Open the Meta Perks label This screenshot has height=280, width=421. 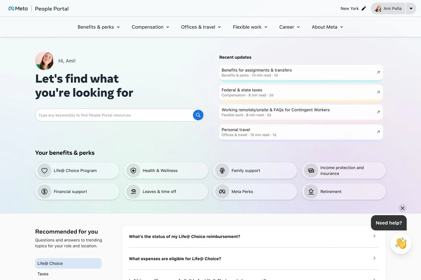coord(242,192)
